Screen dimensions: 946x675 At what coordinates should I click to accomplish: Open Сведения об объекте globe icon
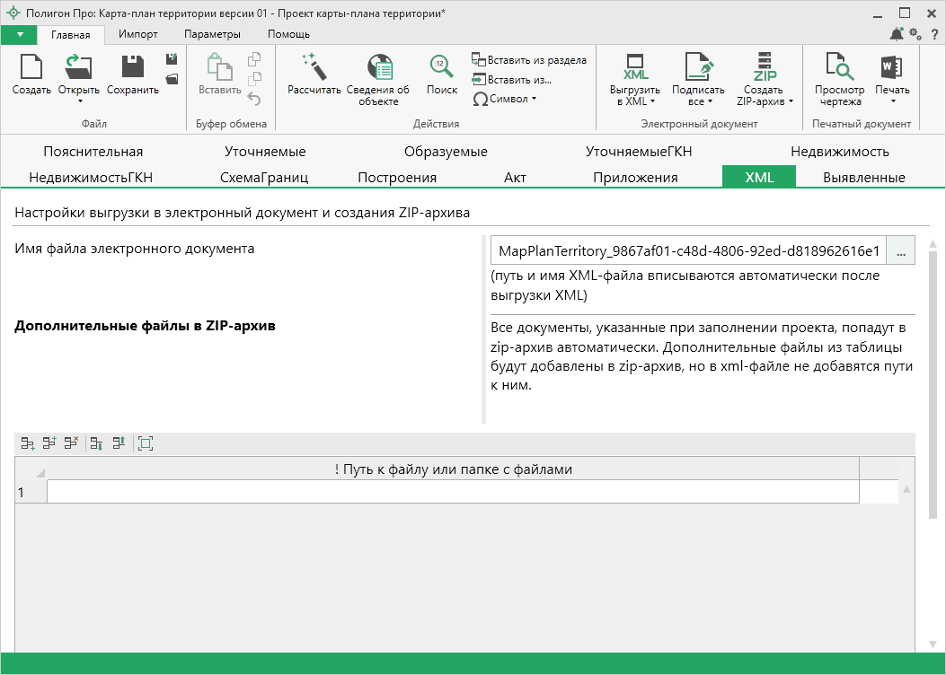(x=378, y=67)
